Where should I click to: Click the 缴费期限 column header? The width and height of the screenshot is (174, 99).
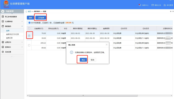pyautogui.click(x=106, y=28)
